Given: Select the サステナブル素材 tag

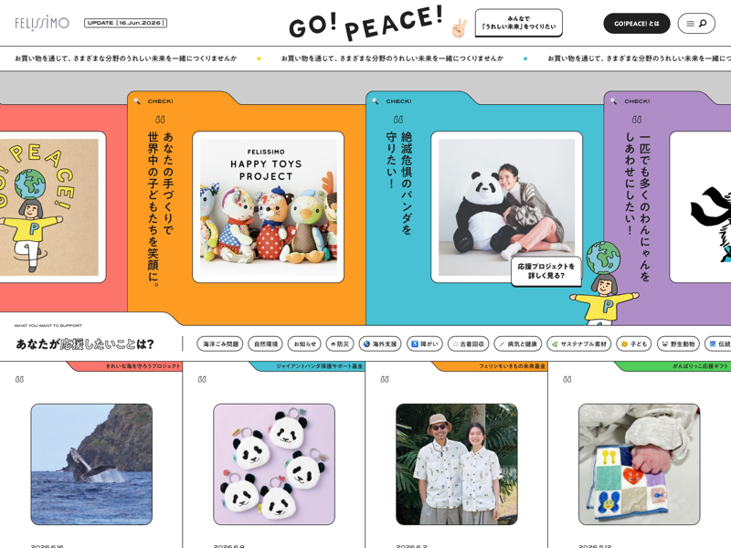Looking at the screenshot, I should click(579, 344).
